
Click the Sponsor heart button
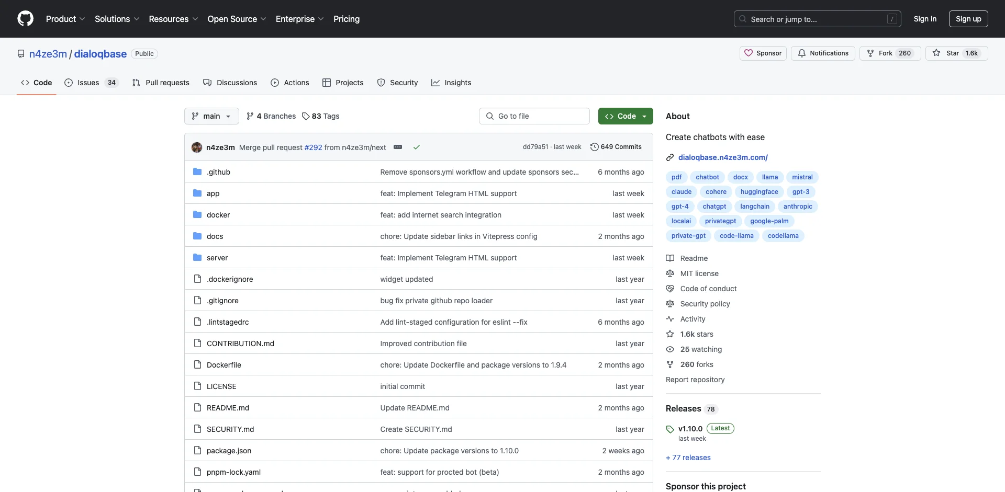click(763, 53)
